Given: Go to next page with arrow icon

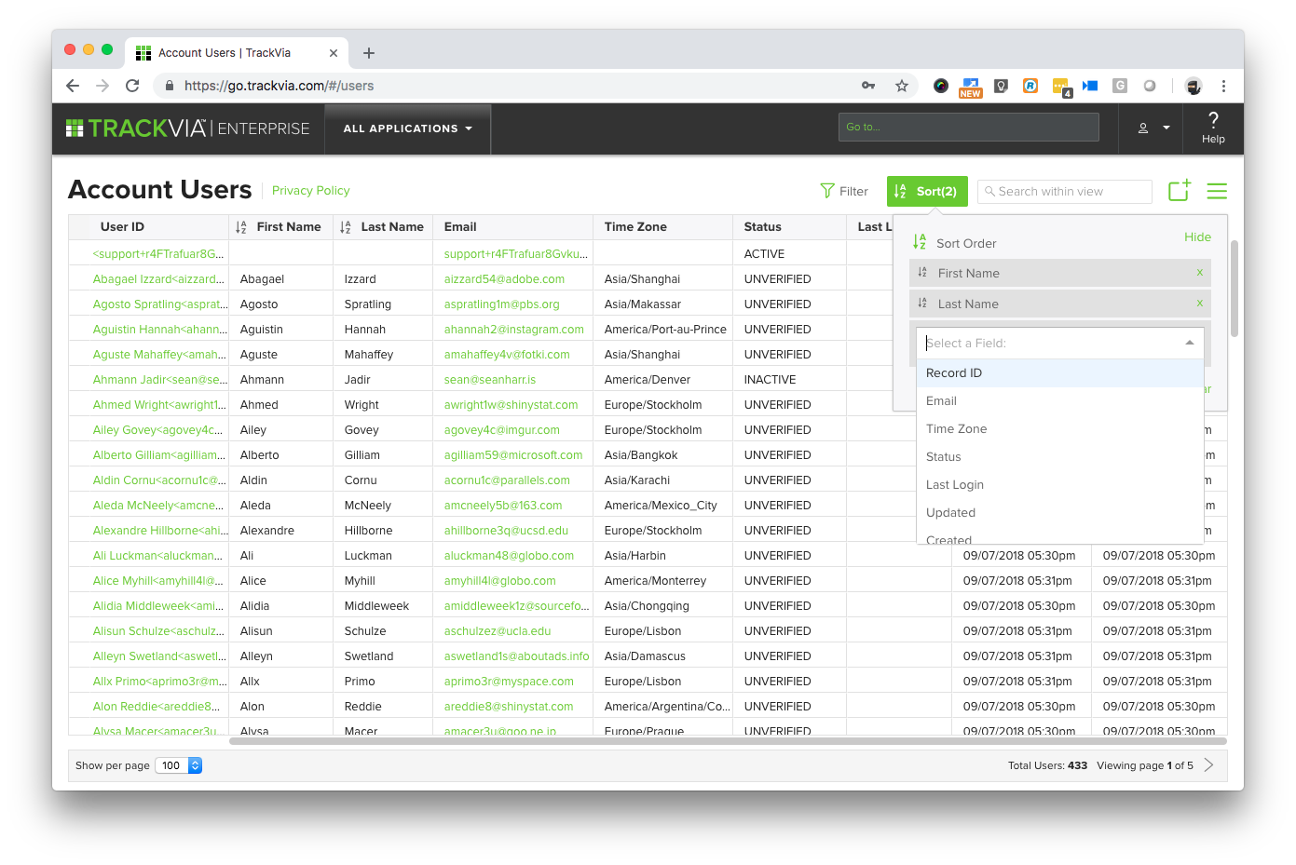Looking at the screenshot, I should [1209, 765].
